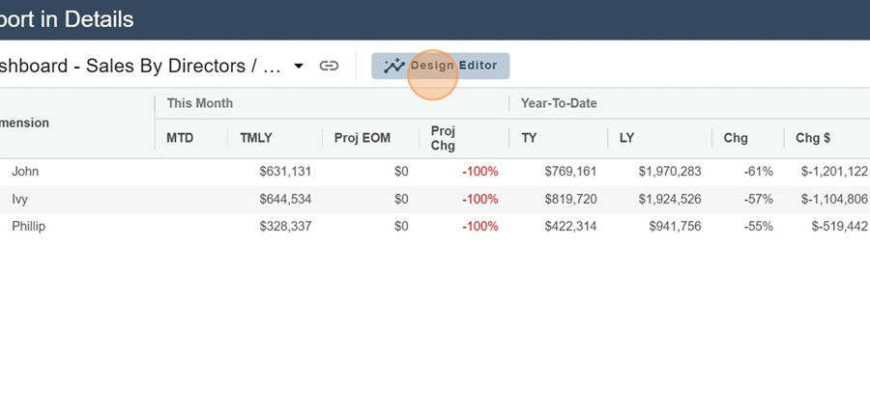Click John's TMLY value $631,131
This screenshot has height=411, width=870.
point(285,172)
